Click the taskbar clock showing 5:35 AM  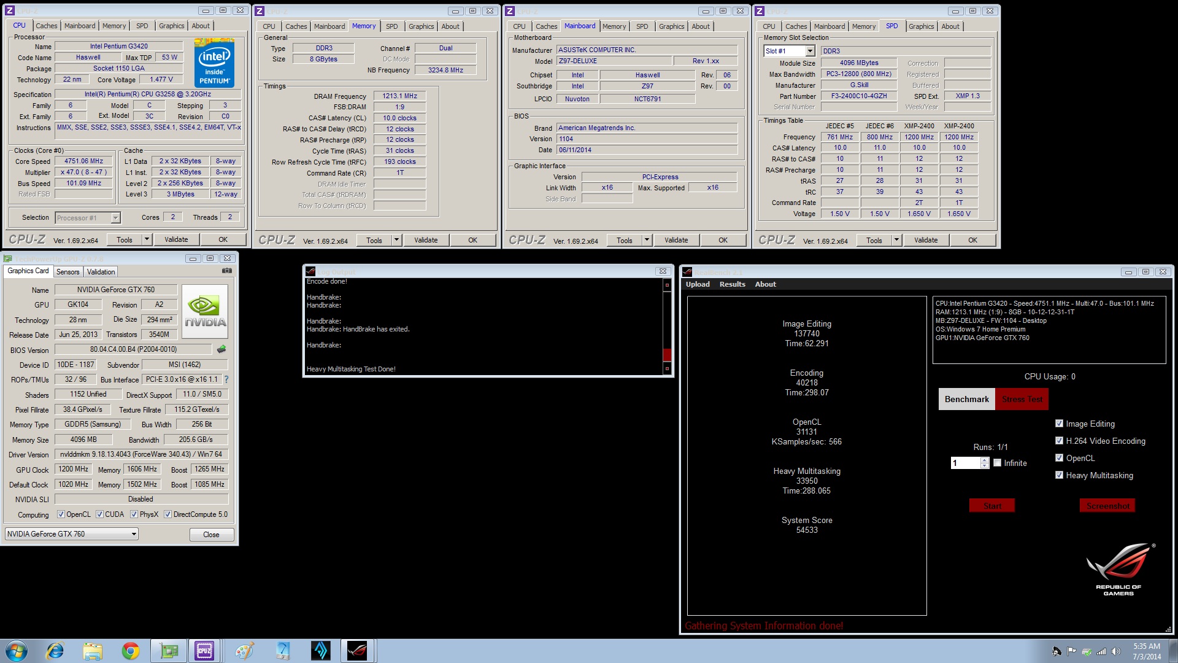(x=1146, y=651)
